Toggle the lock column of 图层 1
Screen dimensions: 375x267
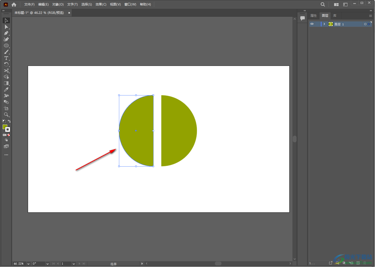point(317,24)
